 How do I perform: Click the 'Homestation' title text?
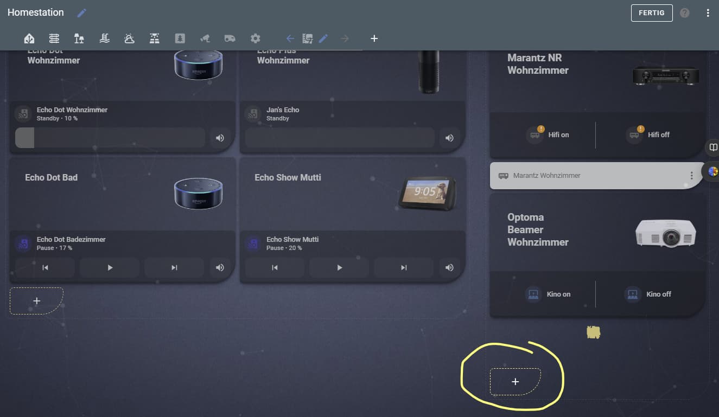36,12
